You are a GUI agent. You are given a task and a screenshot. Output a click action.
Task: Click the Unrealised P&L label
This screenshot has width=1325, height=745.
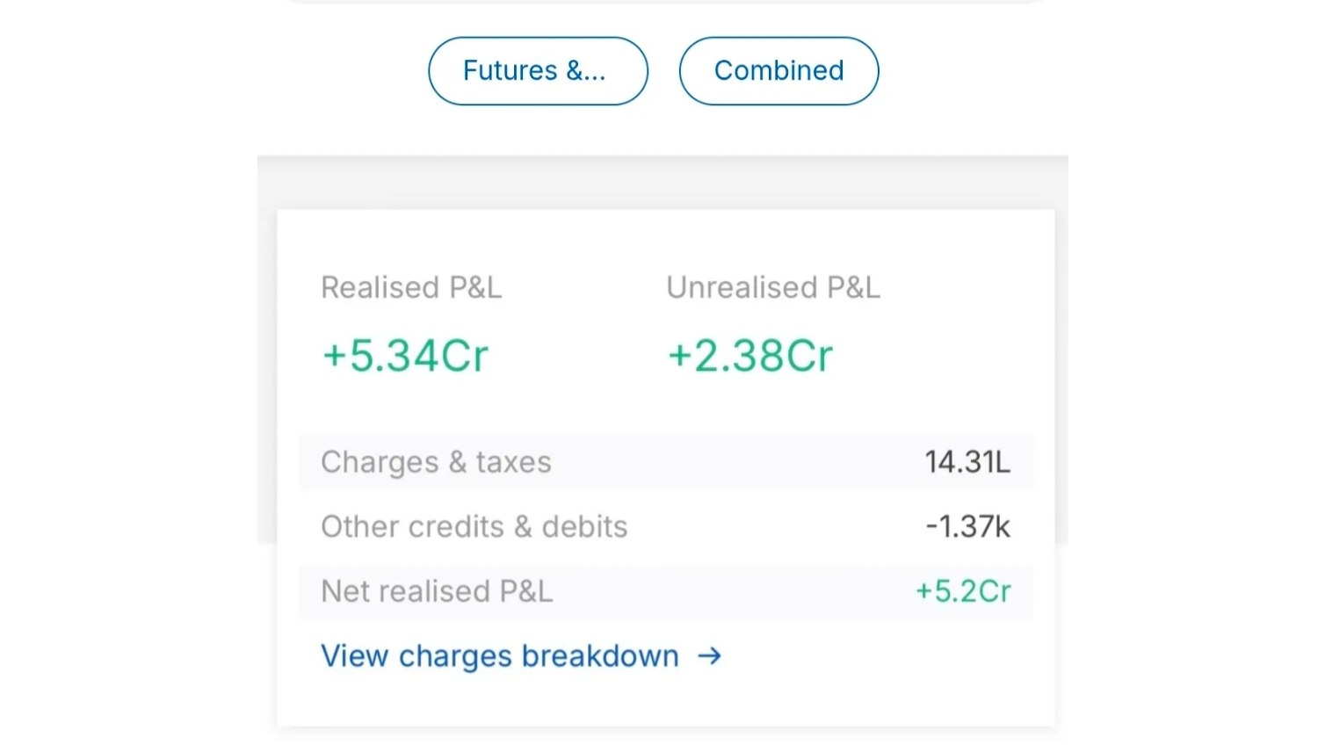(773, 287)
